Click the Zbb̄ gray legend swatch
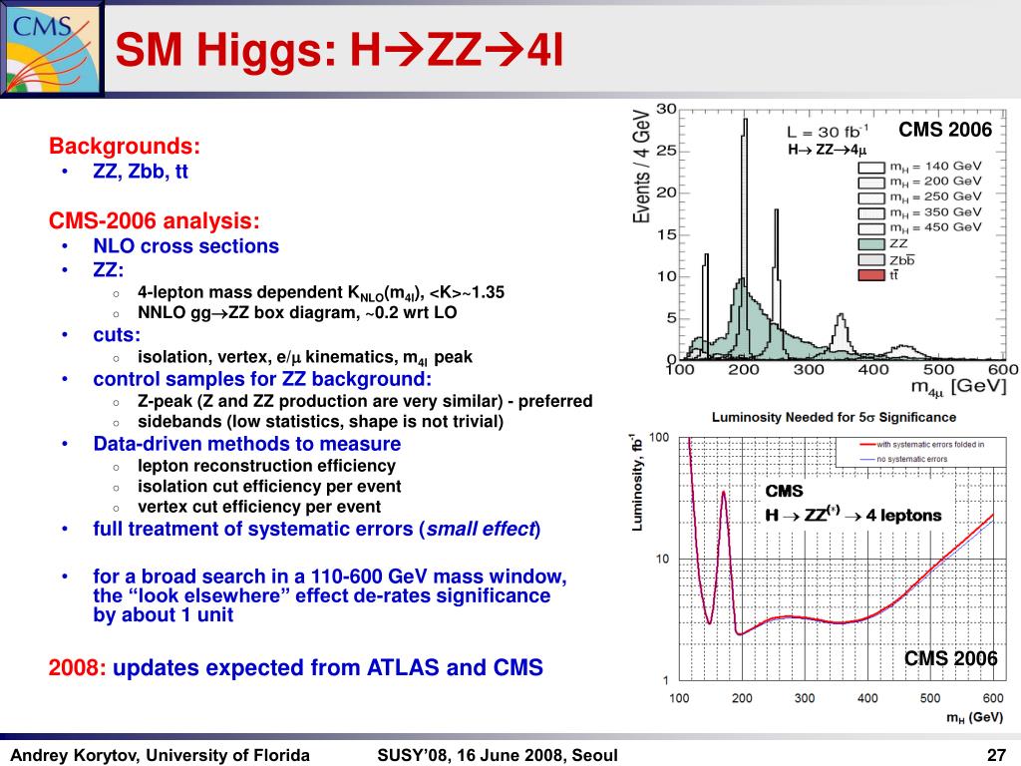1021x766 pixels. (870, 260)
